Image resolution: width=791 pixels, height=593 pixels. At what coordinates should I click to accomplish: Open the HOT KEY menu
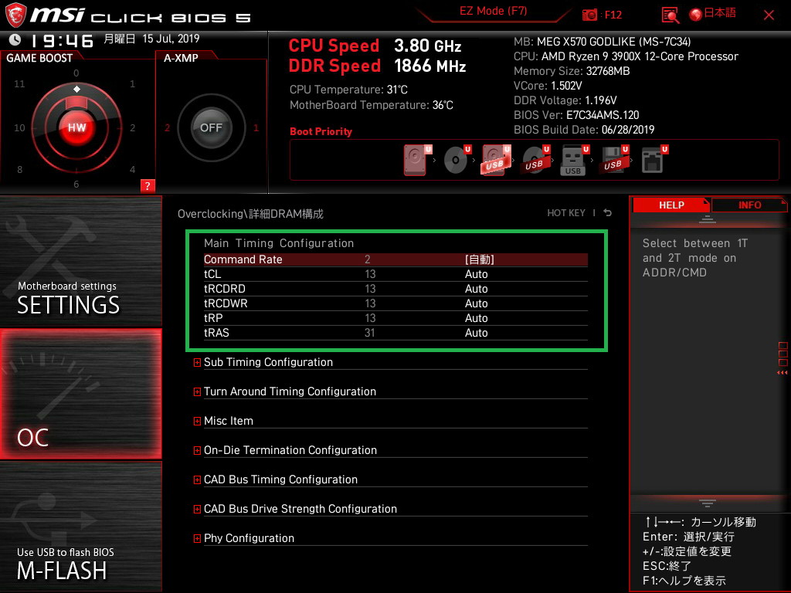point(566,213)
